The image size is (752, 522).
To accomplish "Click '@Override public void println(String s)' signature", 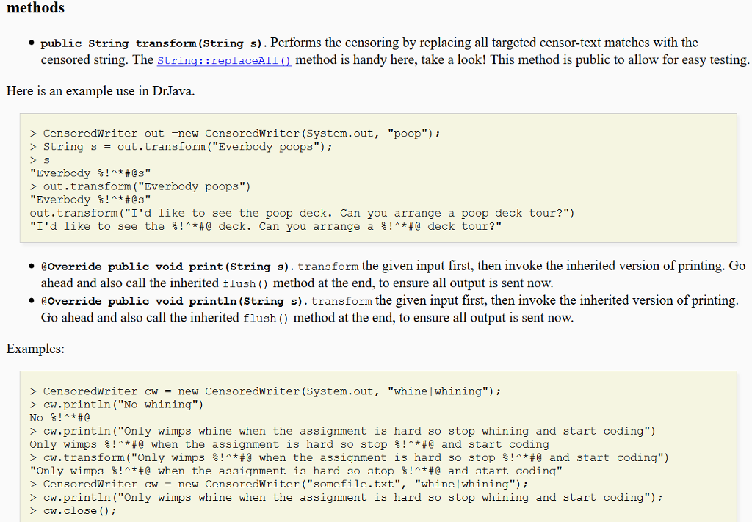I will tap(172, 302).
